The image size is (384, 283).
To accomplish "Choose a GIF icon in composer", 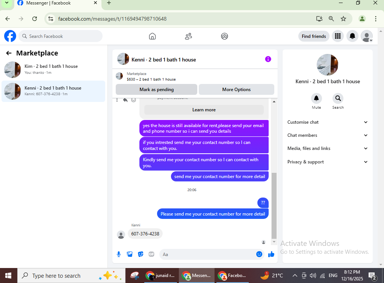I will tap(151, 254).
